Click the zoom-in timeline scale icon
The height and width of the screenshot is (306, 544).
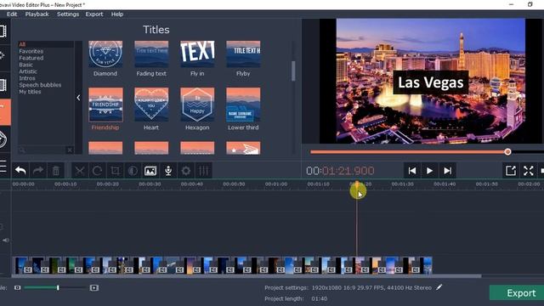(x=94, y=287)
